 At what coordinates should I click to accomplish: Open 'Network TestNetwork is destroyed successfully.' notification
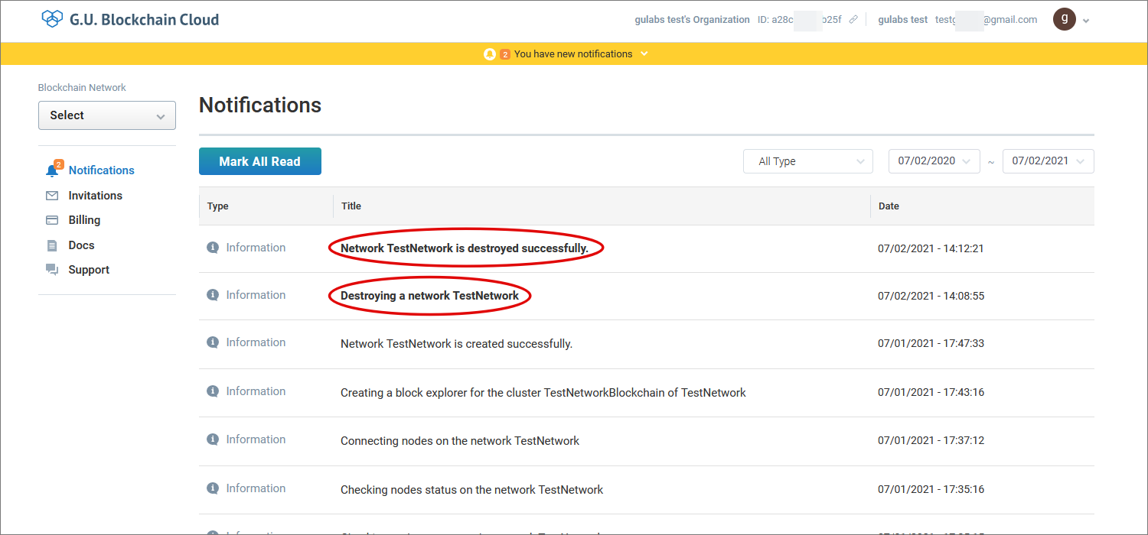click(465, 248)
